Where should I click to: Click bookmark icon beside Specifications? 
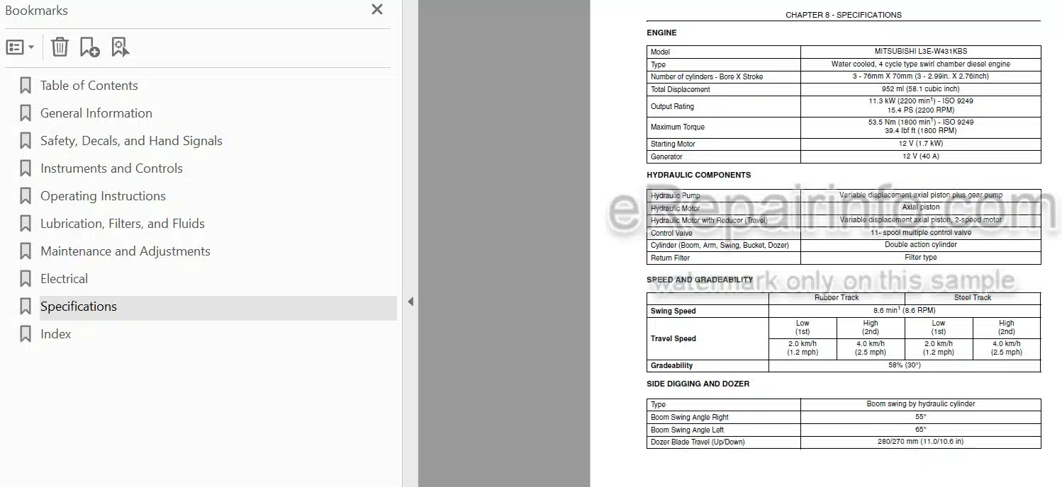tap(26, 306)
